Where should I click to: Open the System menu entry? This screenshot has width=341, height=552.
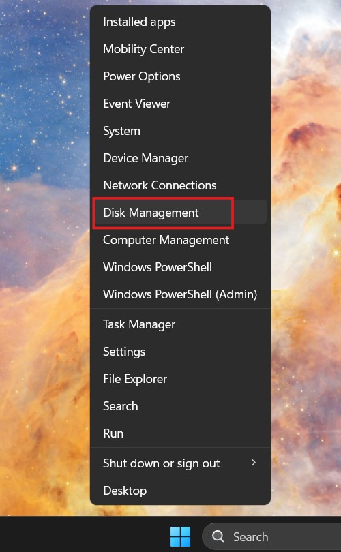[180, 131]
